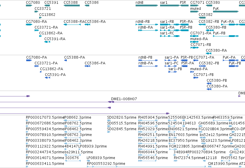The height and width of the screenshot is (168, 245).
Task: Select the rdhB-PA protein label
Action: [x=146, y=63]
